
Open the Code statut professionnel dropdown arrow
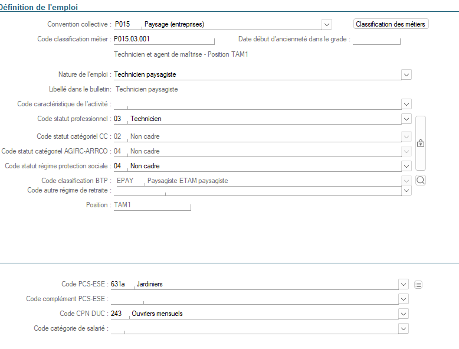[406, 119]
